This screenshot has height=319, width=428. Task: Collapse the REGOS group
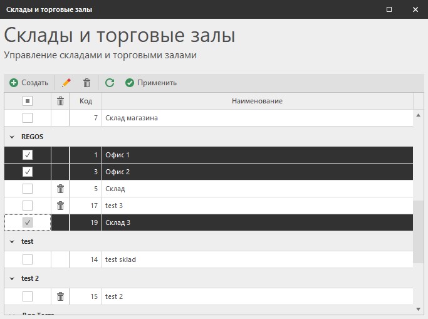coord(12,137)
